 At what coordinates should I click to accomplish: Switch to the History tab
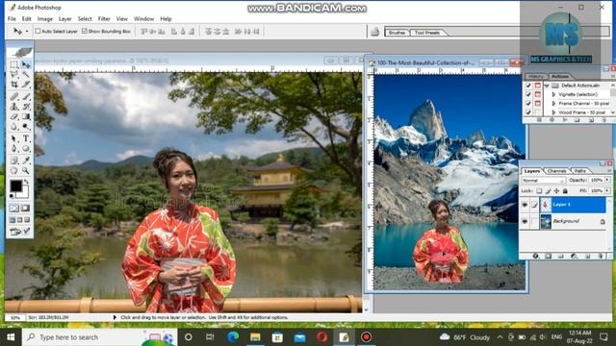pos(535,77)
